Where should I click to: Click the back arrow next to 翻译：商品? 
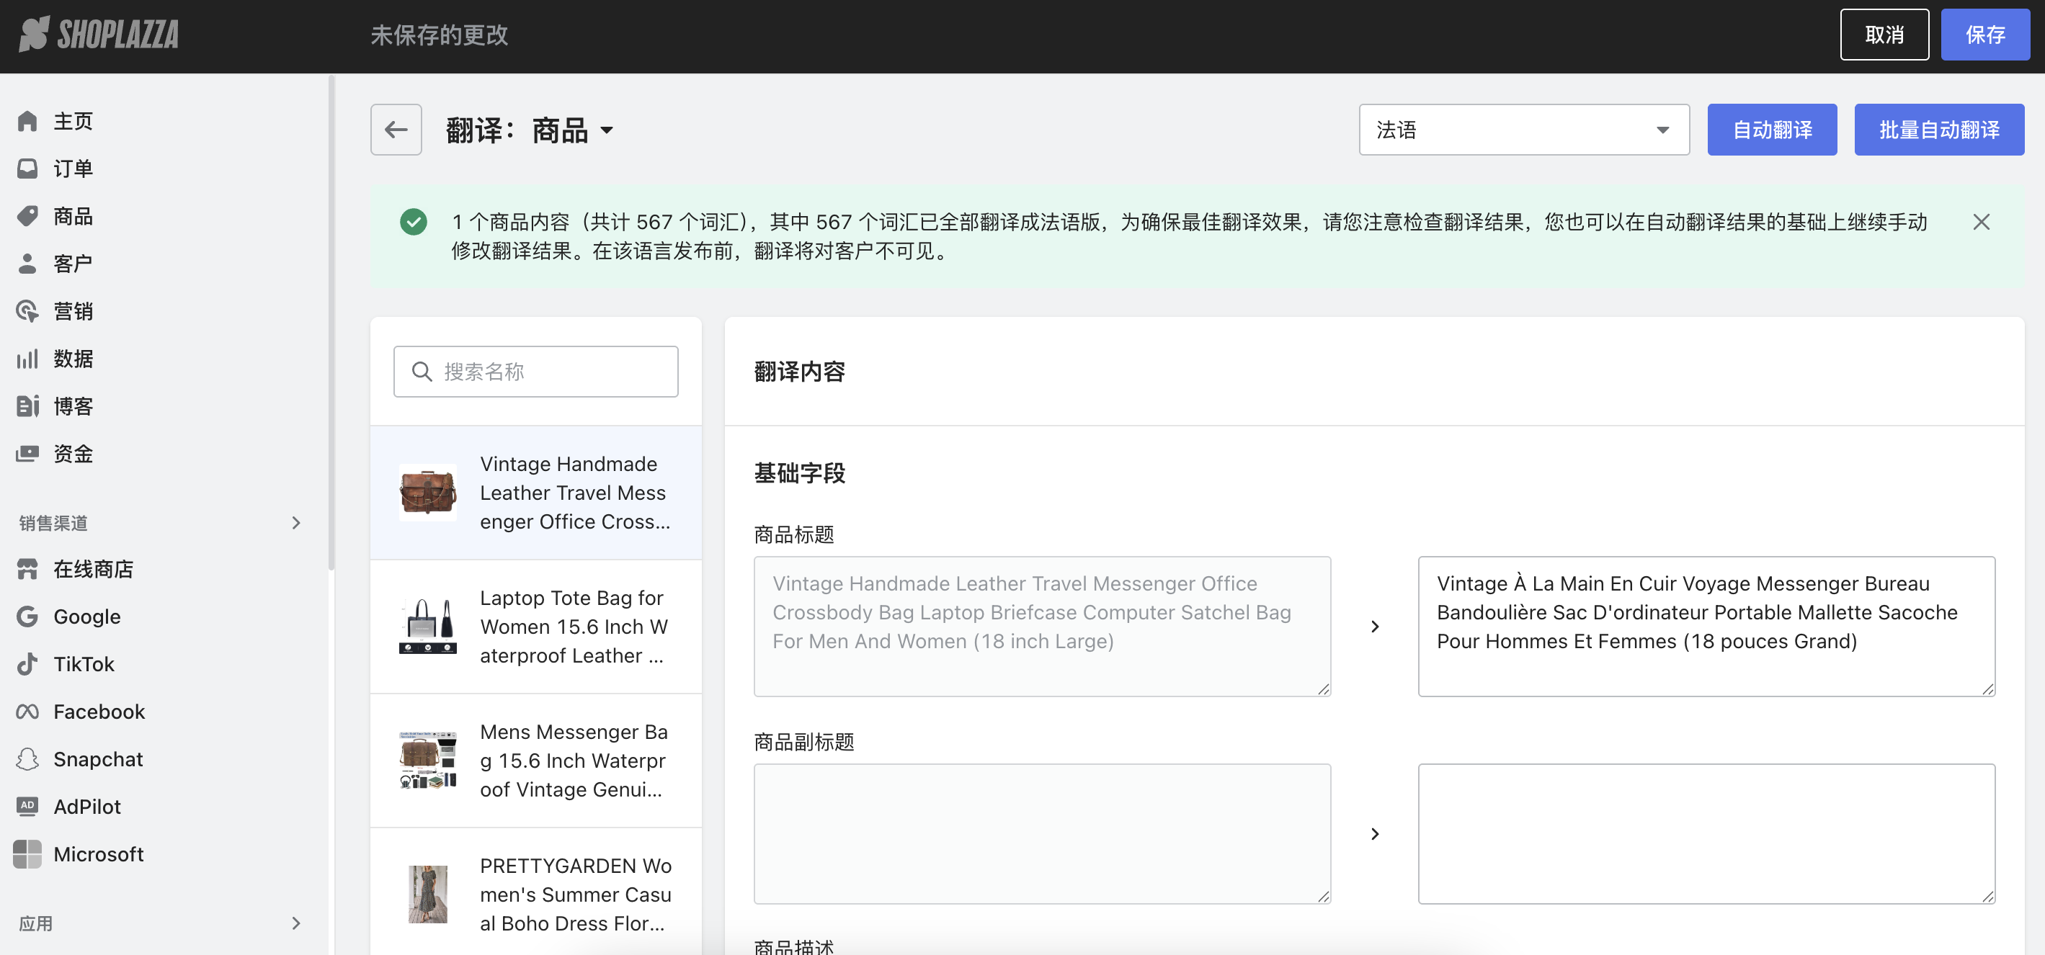(x=396, y=130)
